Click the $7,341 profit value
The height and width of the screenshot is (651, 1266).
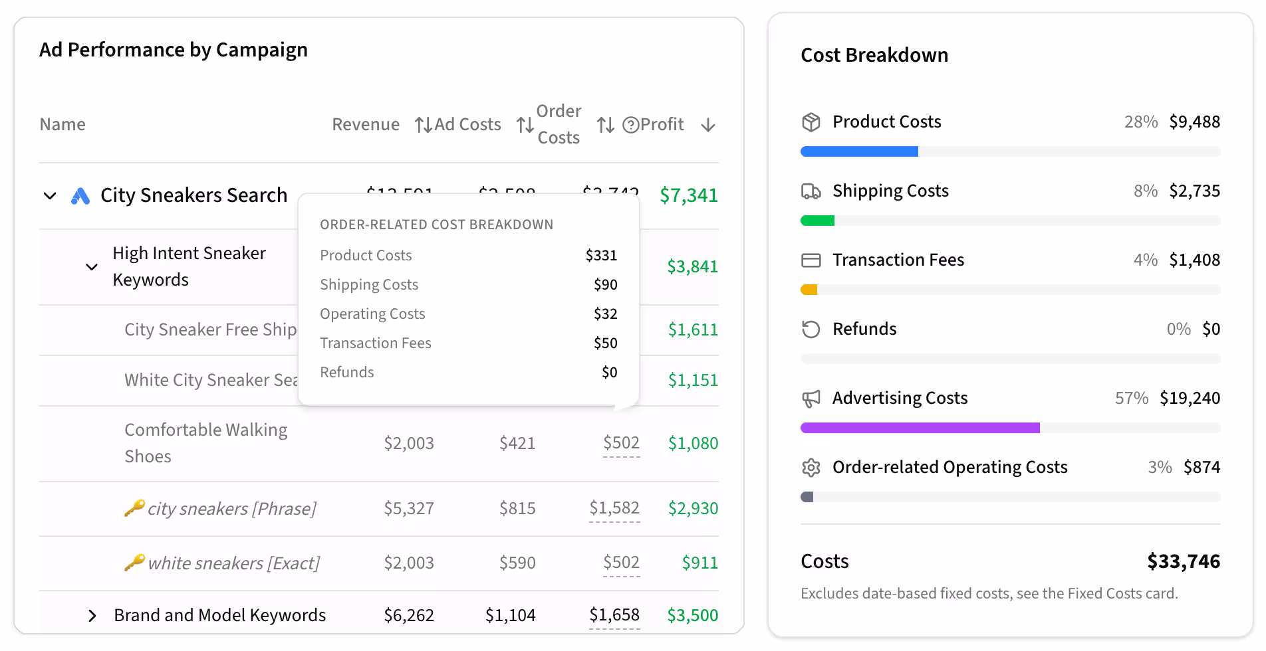pyautogui.click(x=689, y=196)
